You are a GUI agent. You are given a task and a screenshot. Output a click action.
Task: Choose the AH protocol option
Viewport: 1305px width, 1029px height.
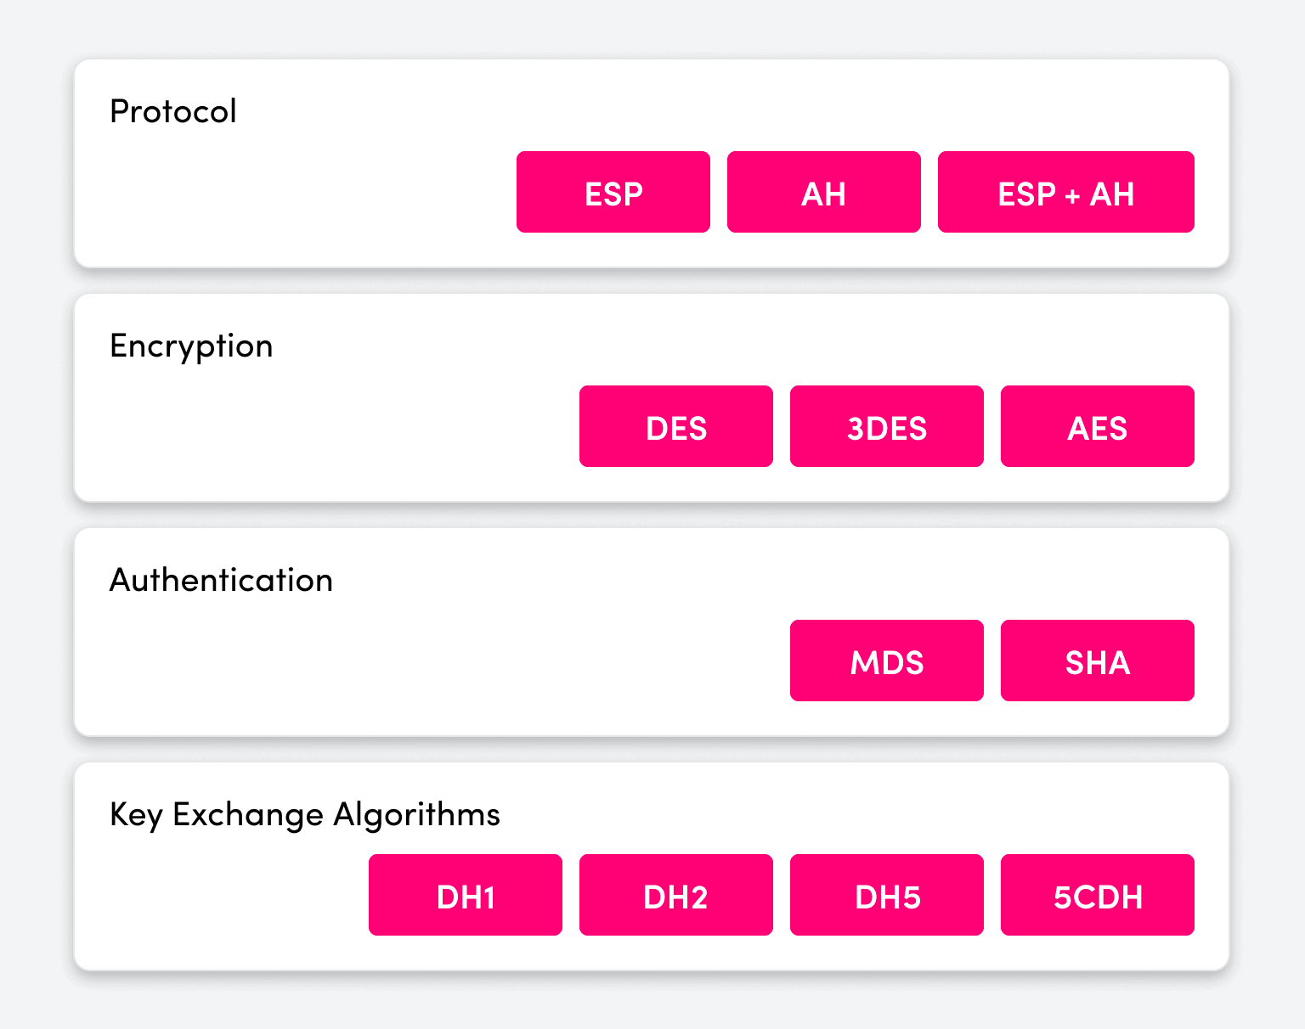(823, 192)
